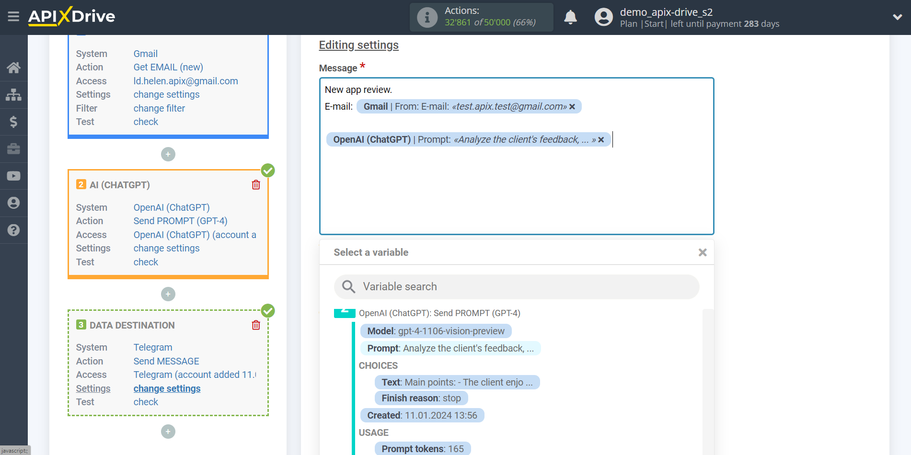Click Gmail change settings link
This screenshot has height=455, width=911.
click(x=166, y=94)
